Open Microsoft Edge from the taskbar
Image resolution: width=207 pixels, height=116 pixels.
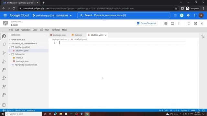click(x=55, y=114)
